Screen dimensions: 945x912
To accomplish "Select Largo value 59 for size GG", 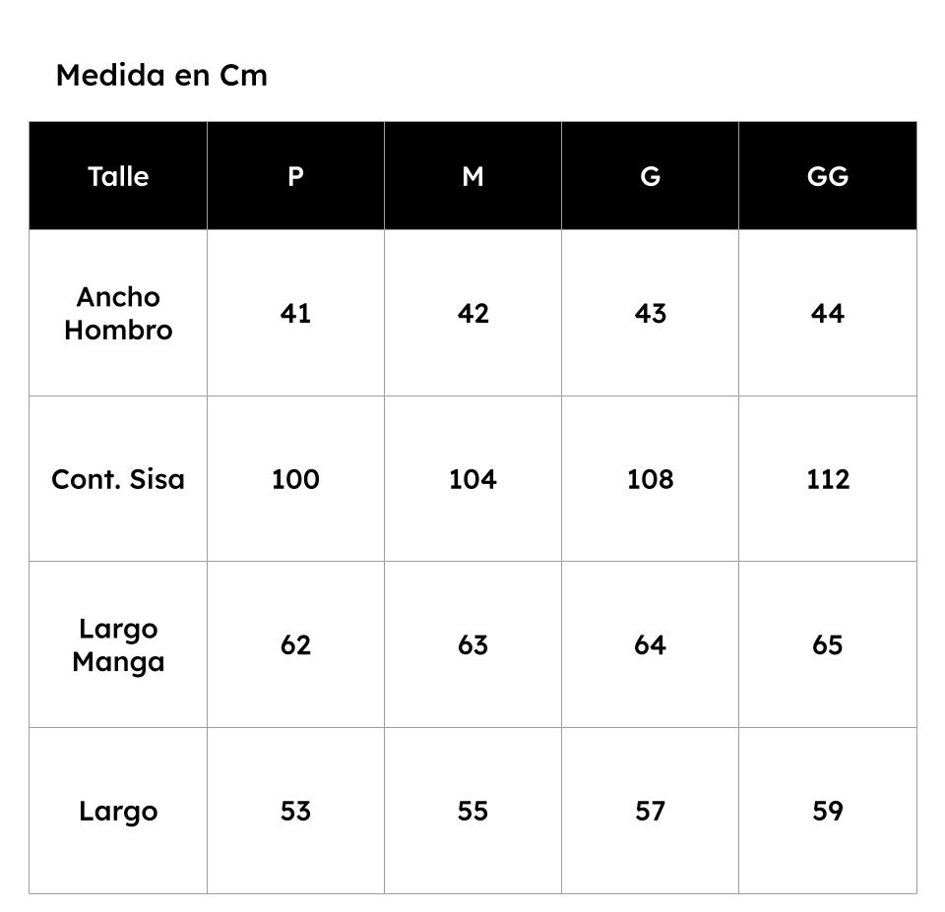I will [x=828, y=811].
